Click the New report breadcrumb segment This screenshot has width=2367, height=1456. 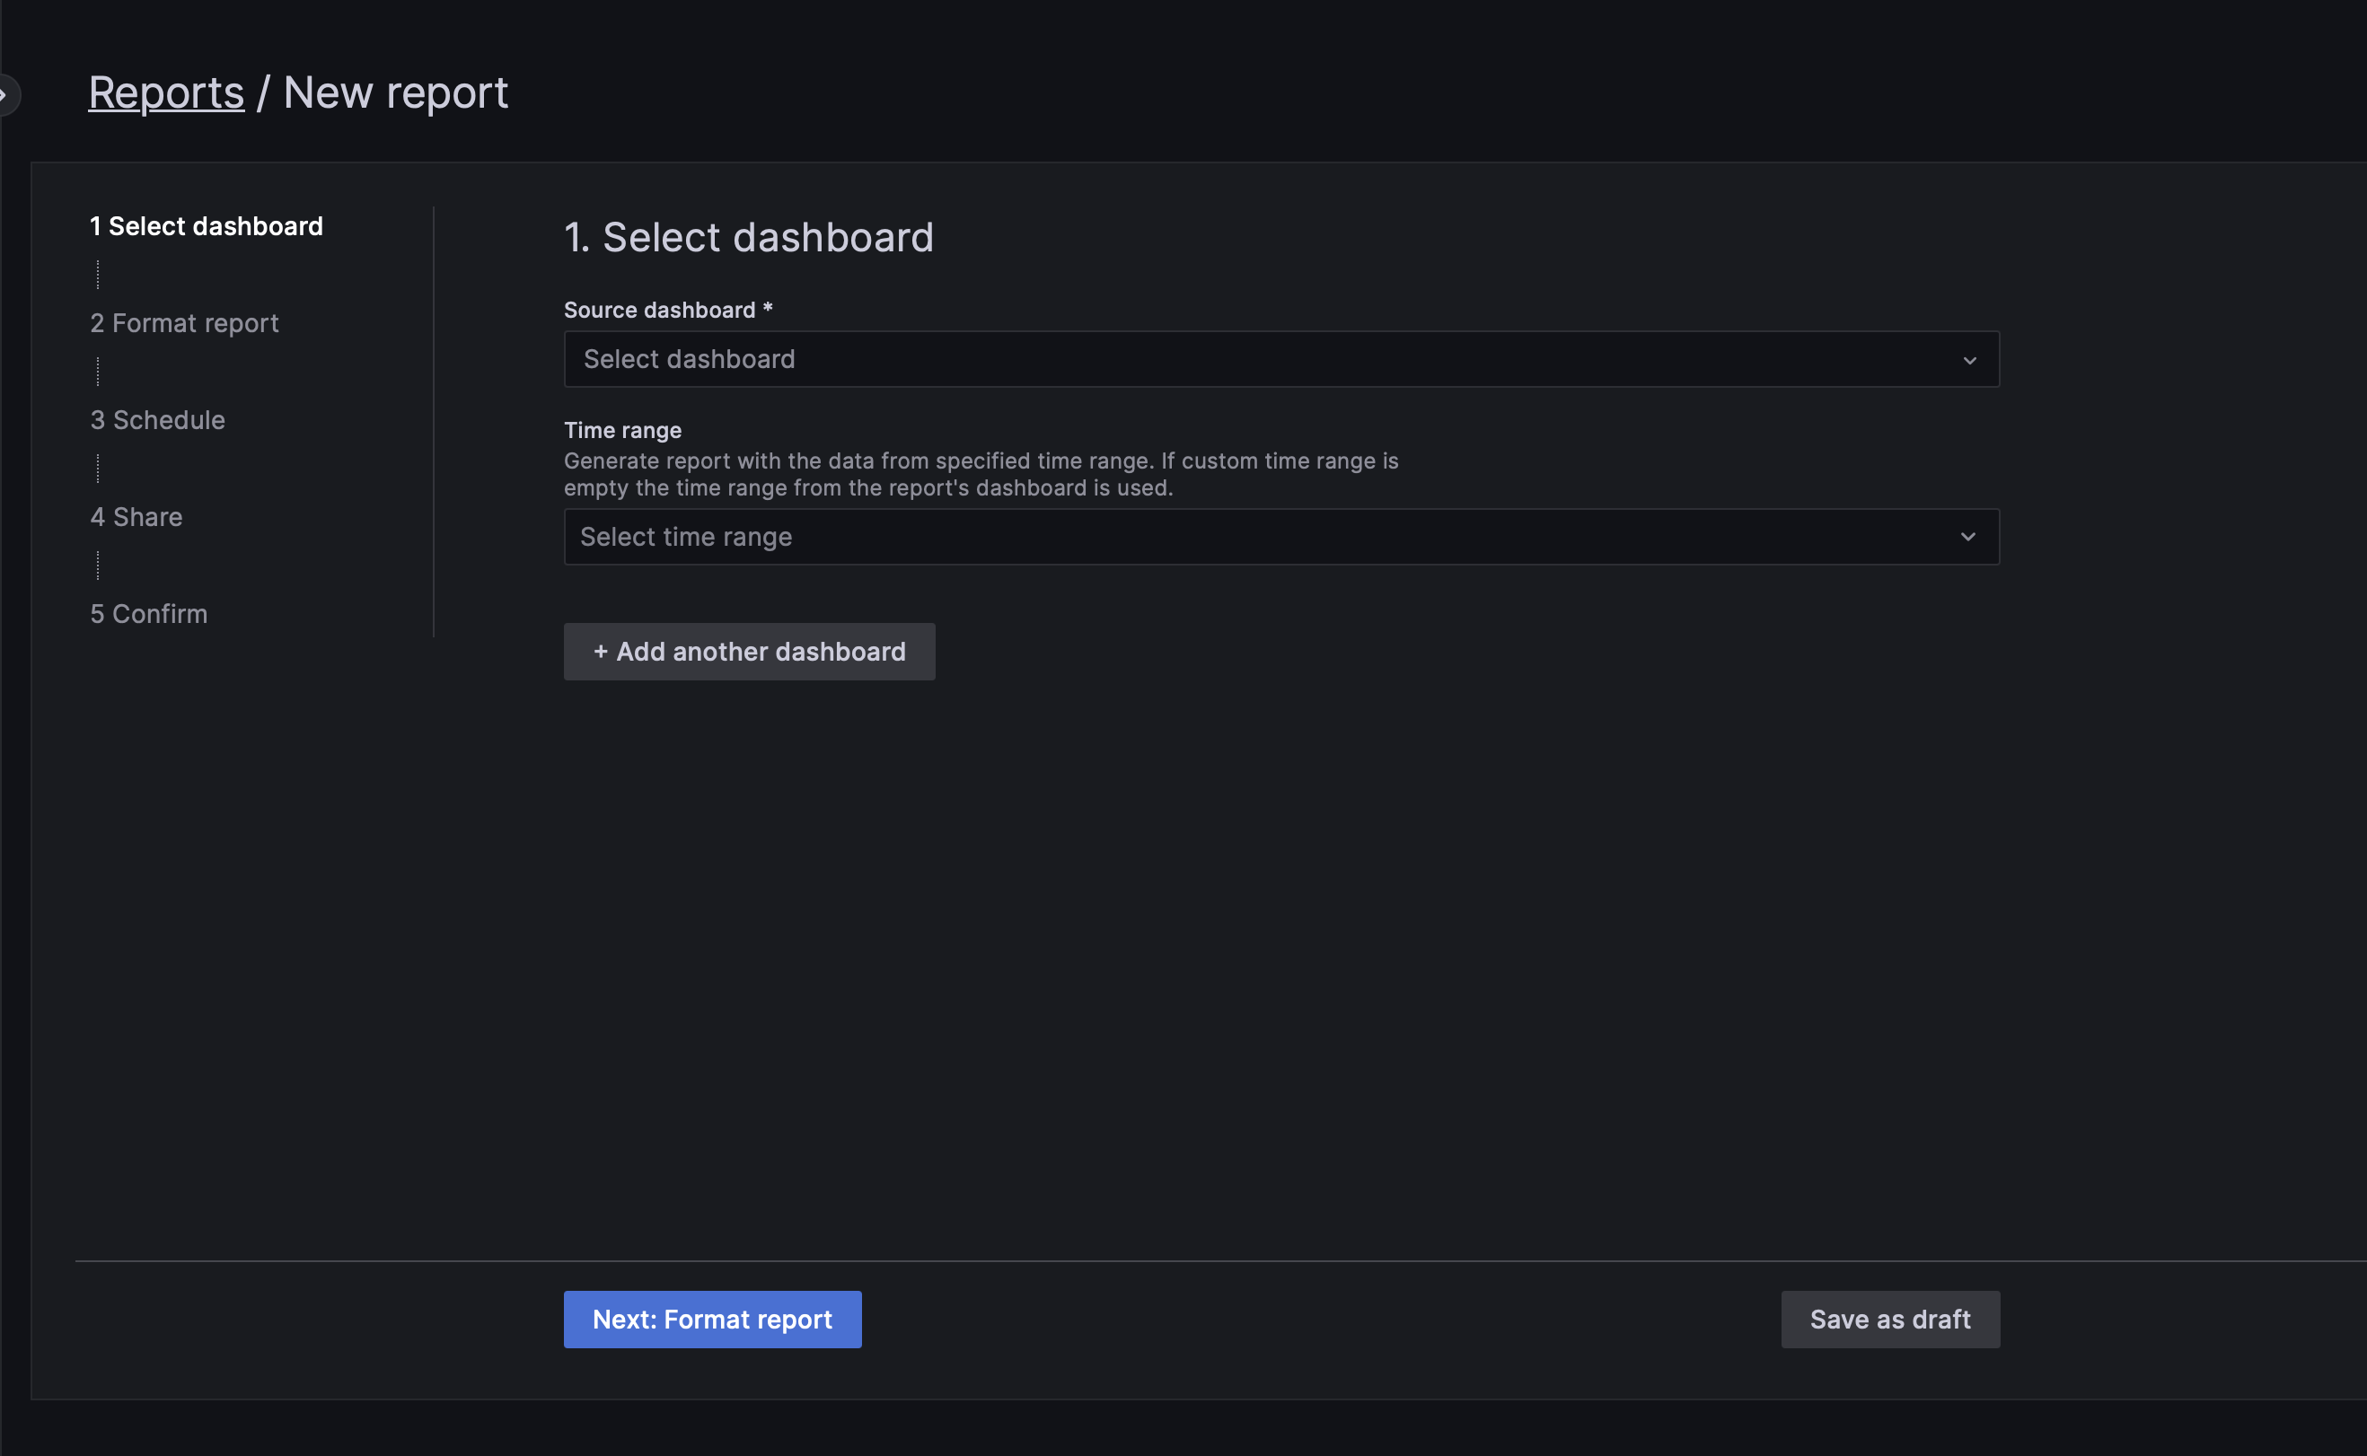point(396,92)
